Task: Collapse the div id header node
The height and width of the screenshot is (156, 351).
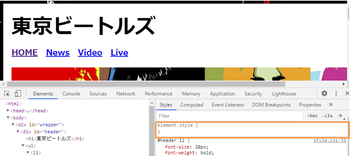Action: coord(18,131)
